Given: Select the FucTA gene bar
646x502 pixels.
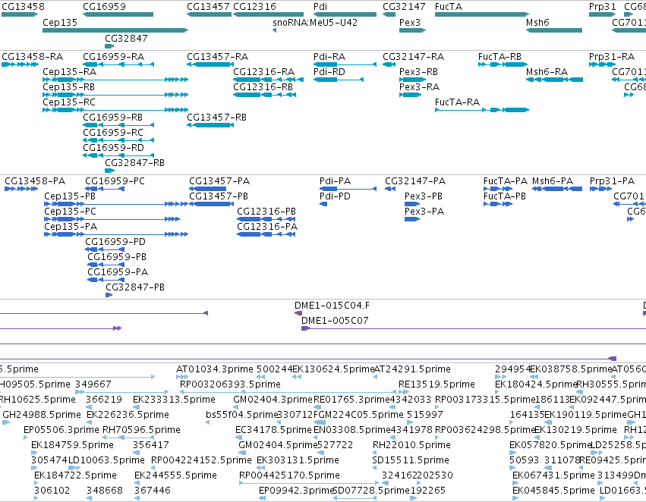Looking at the screenshot, I should (482, 14).
